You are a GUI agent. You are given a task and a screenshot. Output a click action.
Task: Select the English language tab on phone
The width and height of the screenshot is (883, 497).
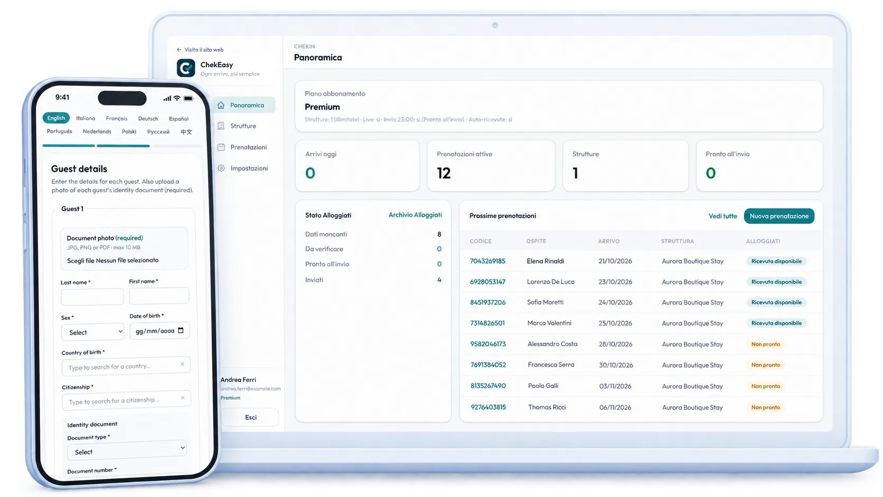(x=56, y=118)
